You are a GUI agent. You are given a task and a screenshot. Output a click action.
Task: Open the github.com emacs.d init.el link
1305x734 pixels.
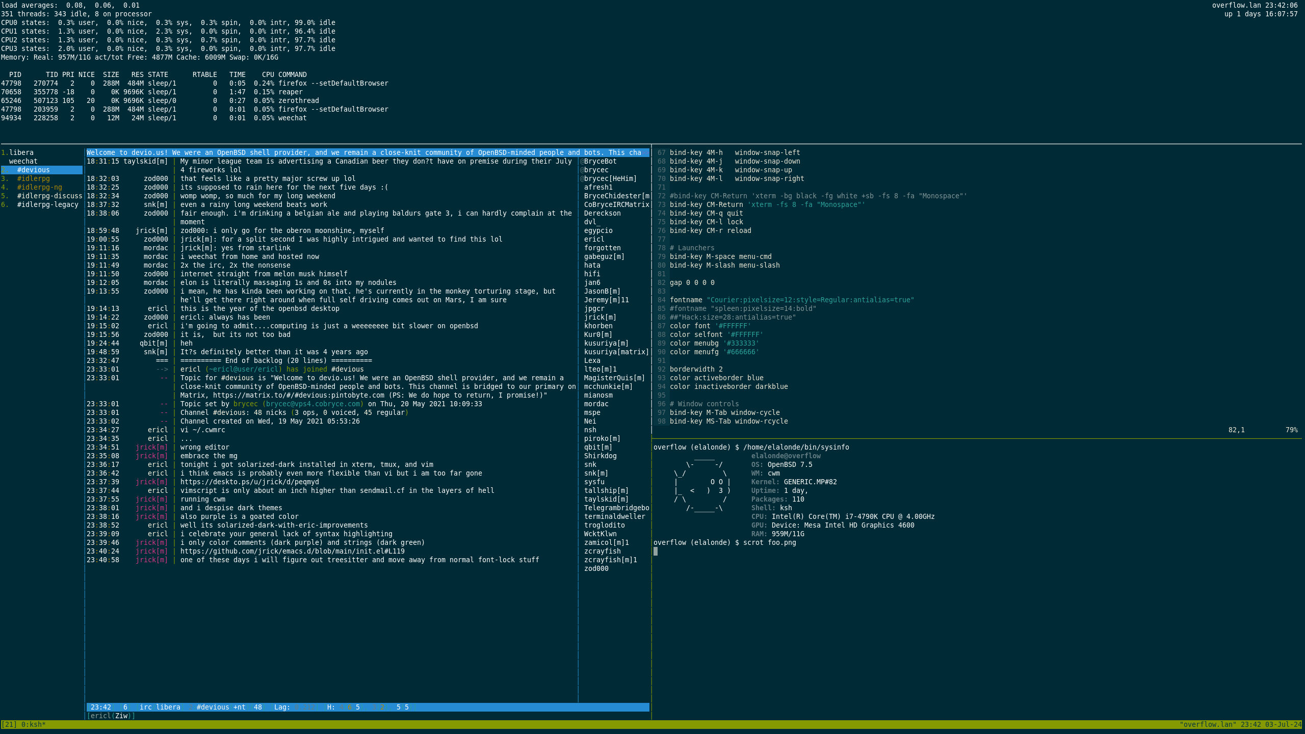pyautogui.click(x=292, y=551)
